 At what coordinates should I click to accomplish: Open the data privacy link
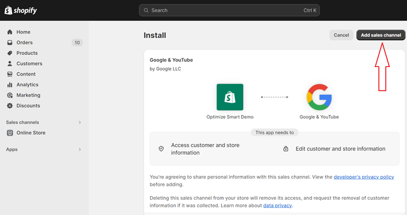coord(277,205)
